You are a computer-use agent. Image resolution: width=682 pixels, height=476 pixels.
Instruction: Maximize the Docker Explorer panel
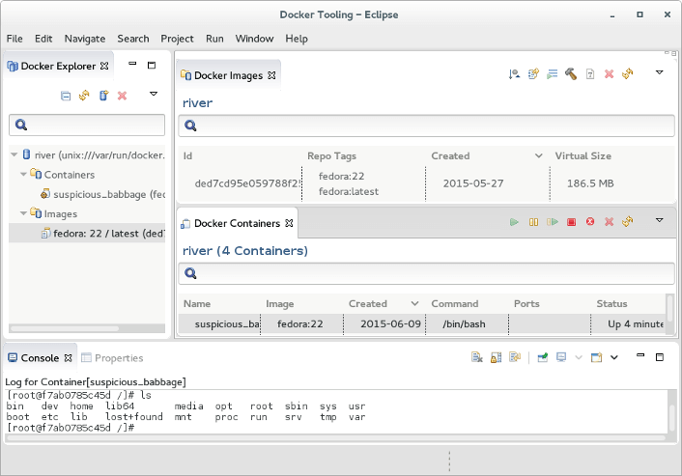pyautogui.click(x=152, y=66)
